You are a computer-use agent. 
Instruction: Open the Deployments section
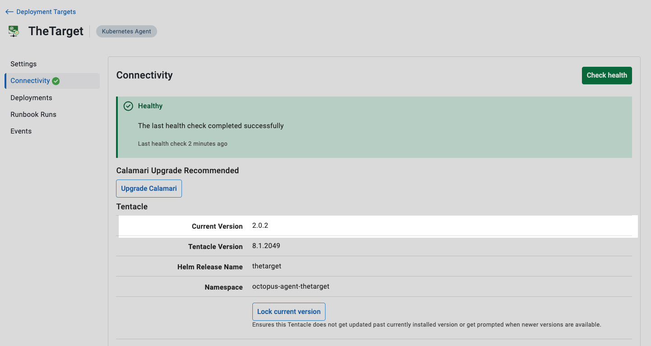click(31, 98)
